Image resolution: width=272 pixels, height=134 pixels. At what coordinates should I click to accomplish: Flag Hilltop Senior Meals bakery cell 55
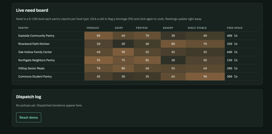[x=173, y=69]
